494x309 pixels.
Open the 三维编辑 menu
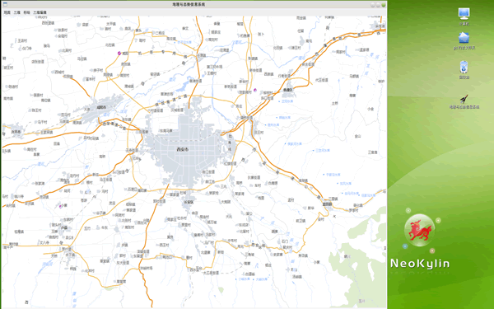pos(40,12)
